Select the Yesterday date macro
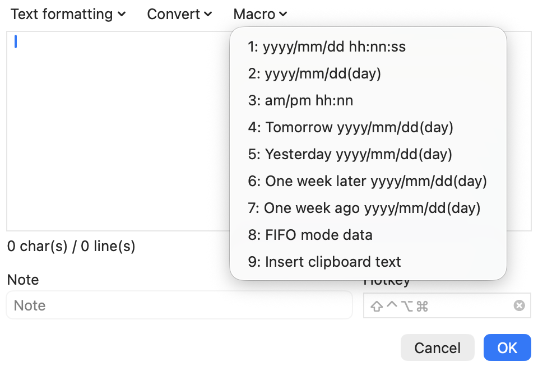 pyautogui.click(x=368, y=154)
